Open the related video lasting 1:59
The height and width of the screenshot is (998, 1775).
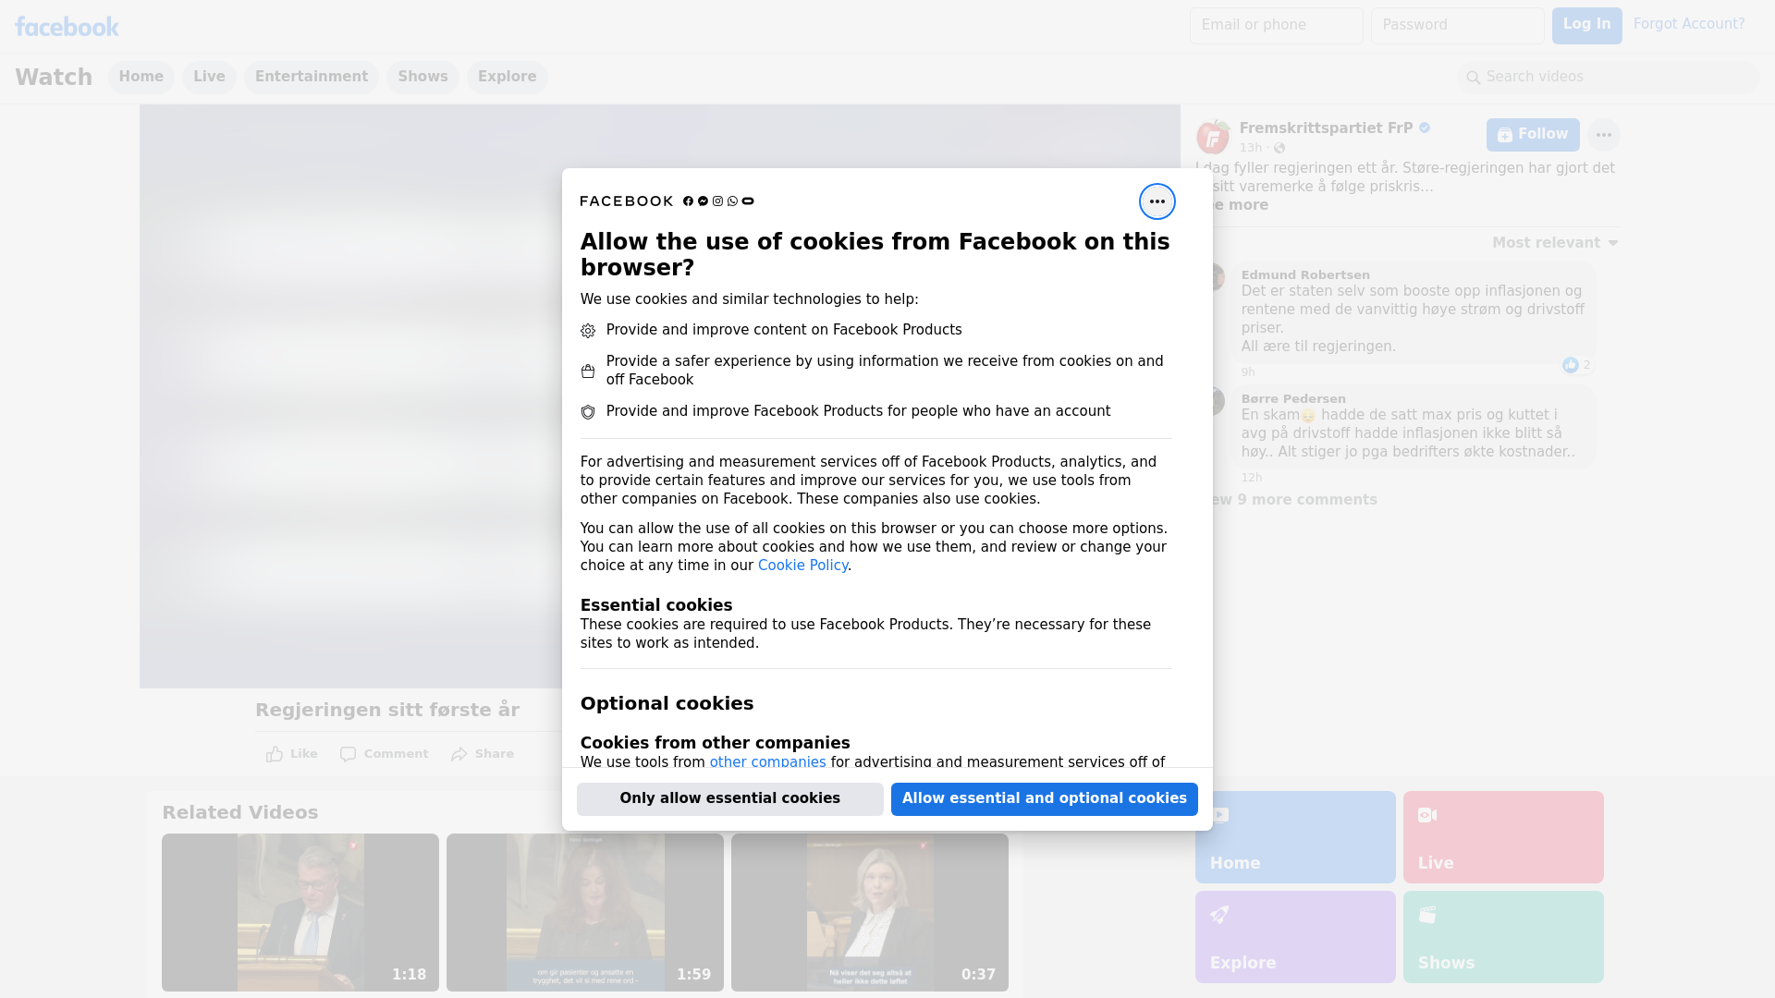click(585, 913)
